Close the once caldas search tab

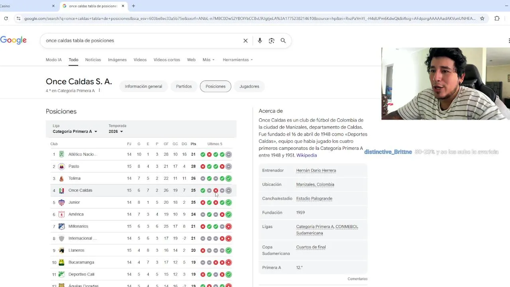(123, 6)
